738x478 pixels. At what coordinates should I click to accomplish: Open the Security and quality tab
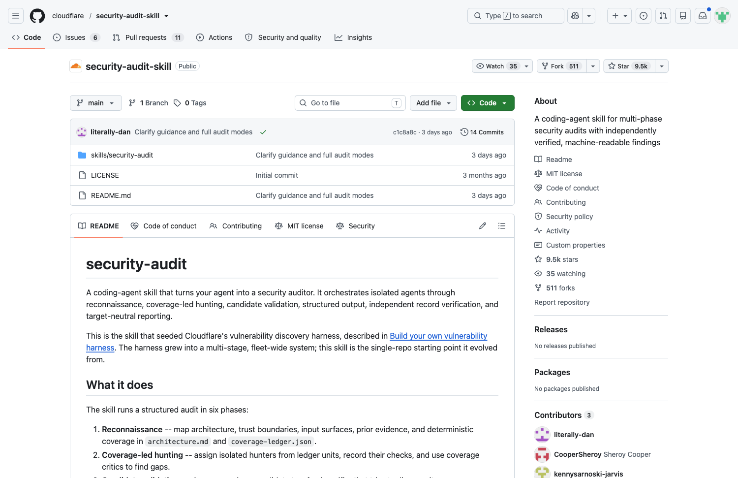coord(283,37)
